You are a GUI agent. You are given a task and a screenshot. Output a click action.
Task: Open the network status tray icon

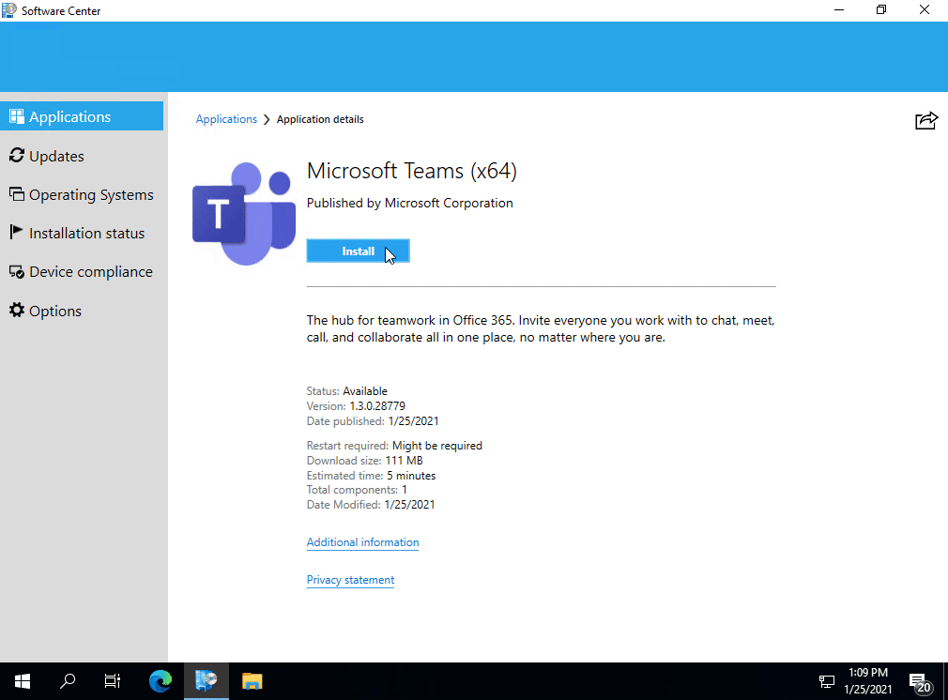coord(827,681)
